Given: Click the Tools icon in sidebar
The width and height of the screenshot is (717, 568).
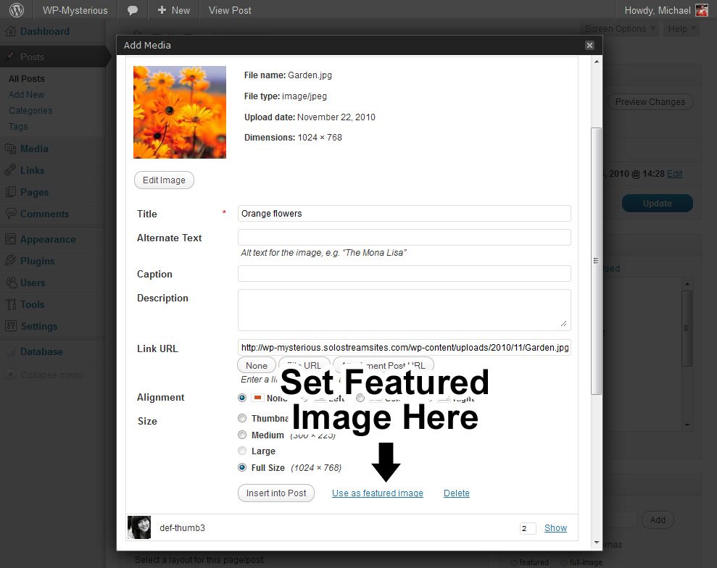Looking at the screenshot, I should (11, 304).
